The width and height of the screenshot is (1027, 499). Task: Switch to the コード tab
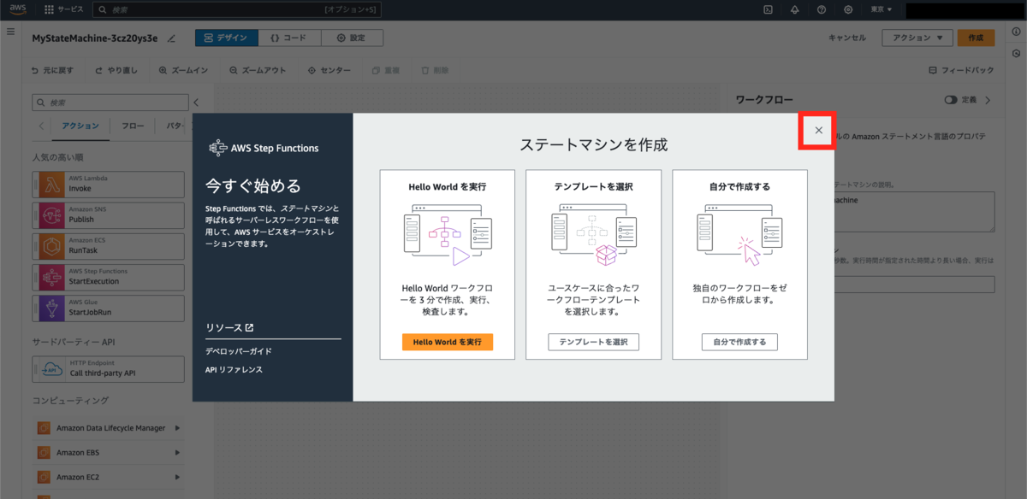(x=289, y=38)
